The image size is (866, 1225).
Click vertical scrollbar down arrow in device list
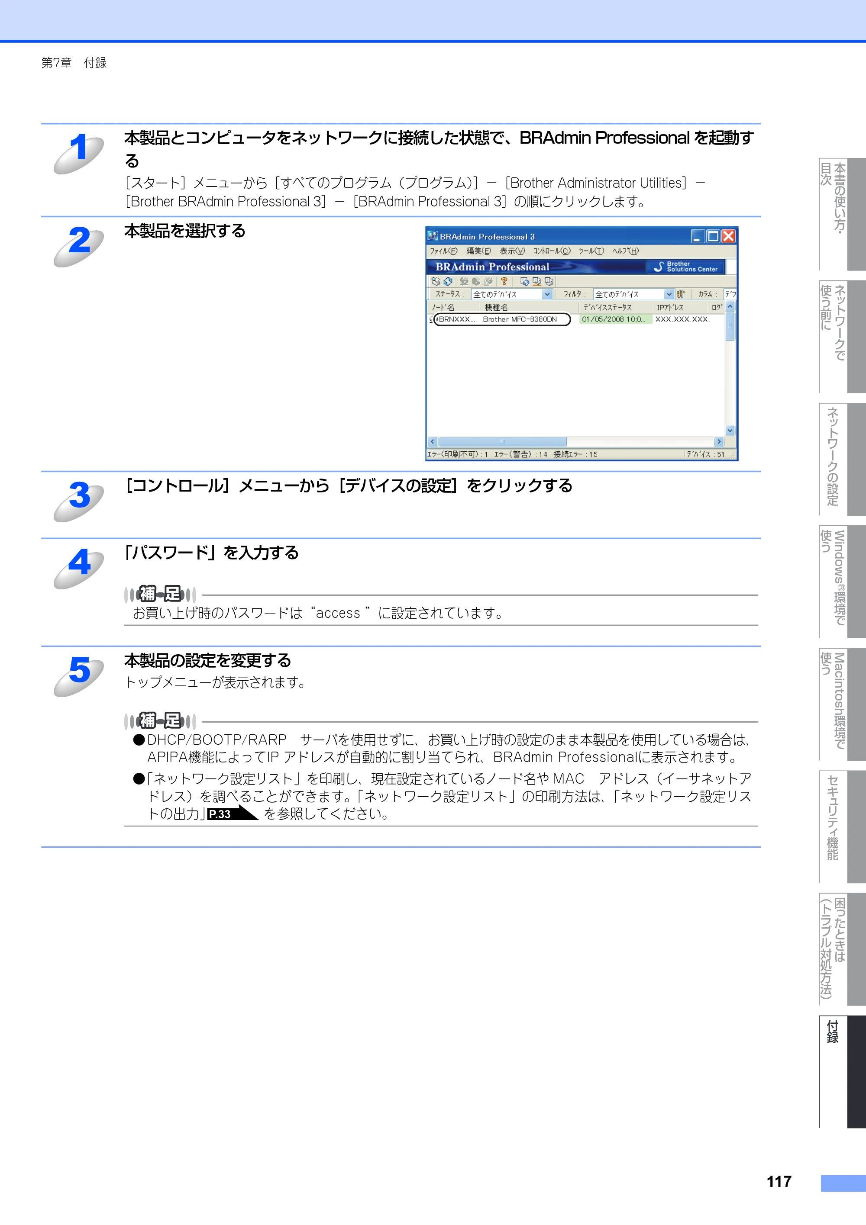coord(730,431)
